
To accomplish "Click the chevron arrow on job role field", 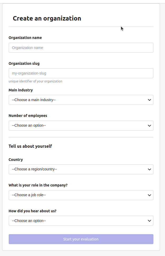I will coord(149,195).
